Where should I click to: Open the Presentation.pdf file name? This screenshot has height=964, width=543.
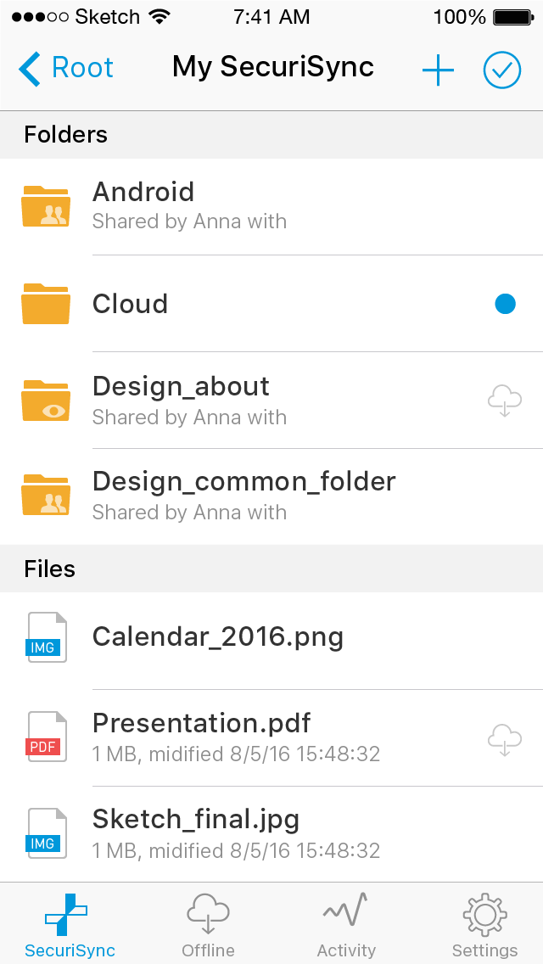tap(201, 723)
